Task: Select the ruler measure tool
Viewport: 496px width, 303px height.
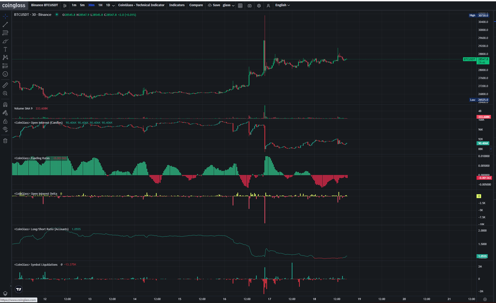Action: [x=5, y=85]
